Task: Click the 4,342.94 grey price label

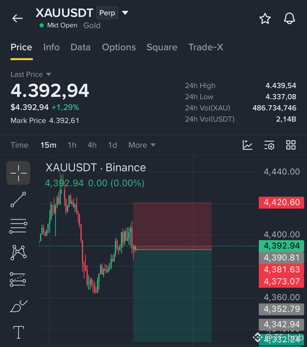Action: coord(281,325)
